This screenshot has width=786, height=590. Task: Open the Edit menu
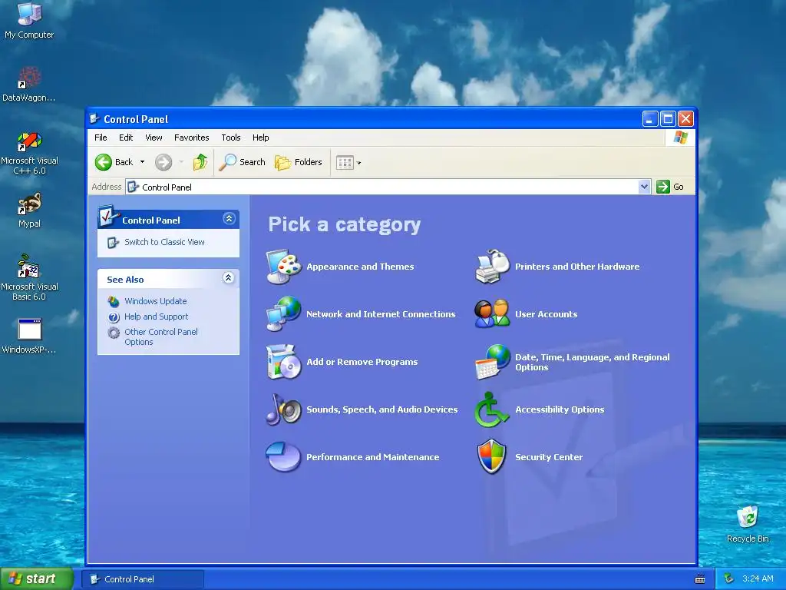pos(126,138)
